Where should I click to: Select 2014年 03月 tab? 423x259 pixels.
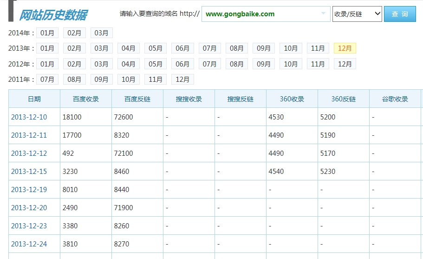101,33
